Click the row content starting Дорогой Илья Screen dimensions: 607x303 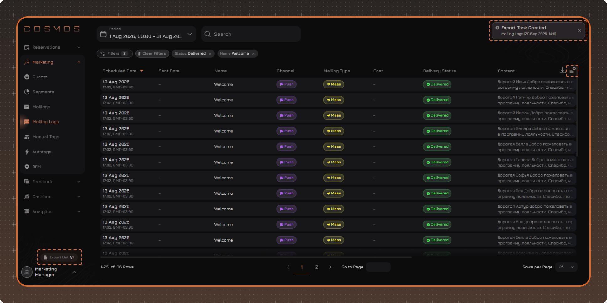click(536, 85)
